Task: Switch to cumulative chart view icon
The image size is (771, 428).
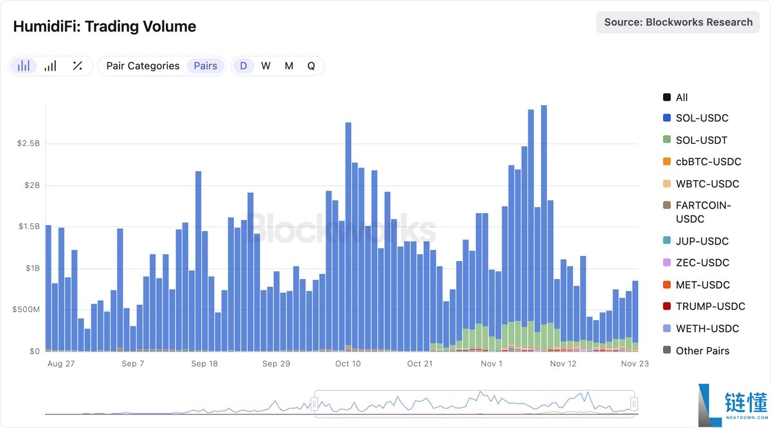Action: pos(50,66)
